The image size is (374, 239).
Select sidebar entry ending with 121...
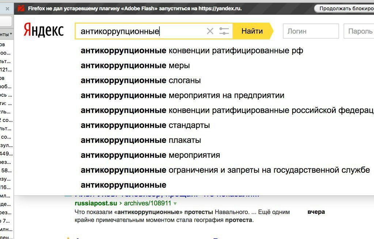coord(6,70)
